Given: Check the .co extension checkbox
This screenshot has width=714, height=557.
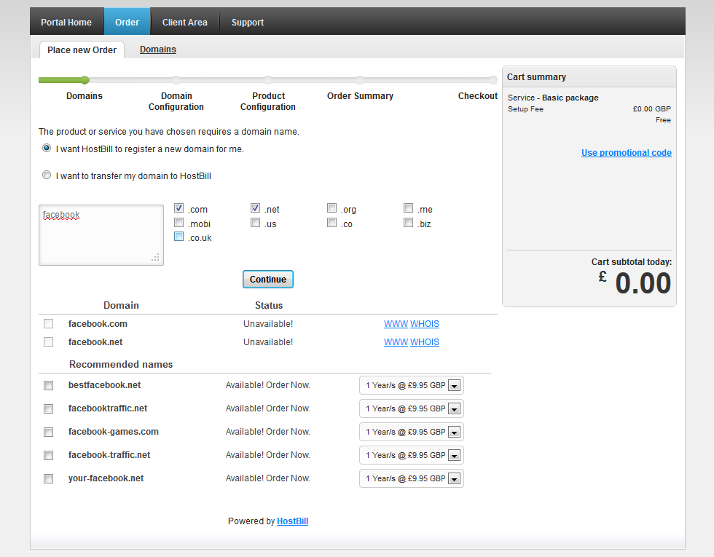Looking at the screenshot, I should 332,223.
